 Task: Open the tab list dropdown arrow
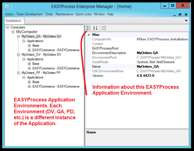tap(186, 21)
